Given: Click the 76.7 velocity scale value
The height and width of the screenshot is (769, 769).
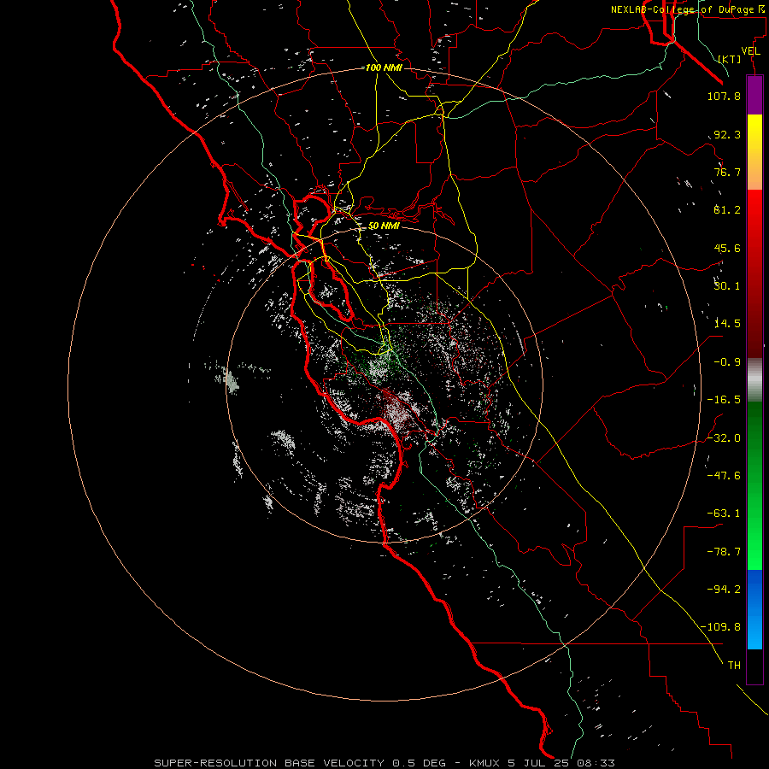Looking at the screenshot, I should point(727,172).
